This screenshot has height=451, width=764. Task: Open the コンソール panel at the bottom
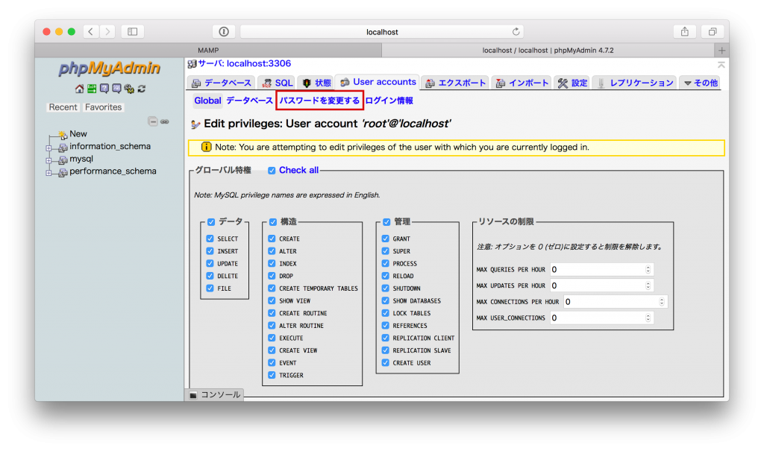tap(216, 394)
